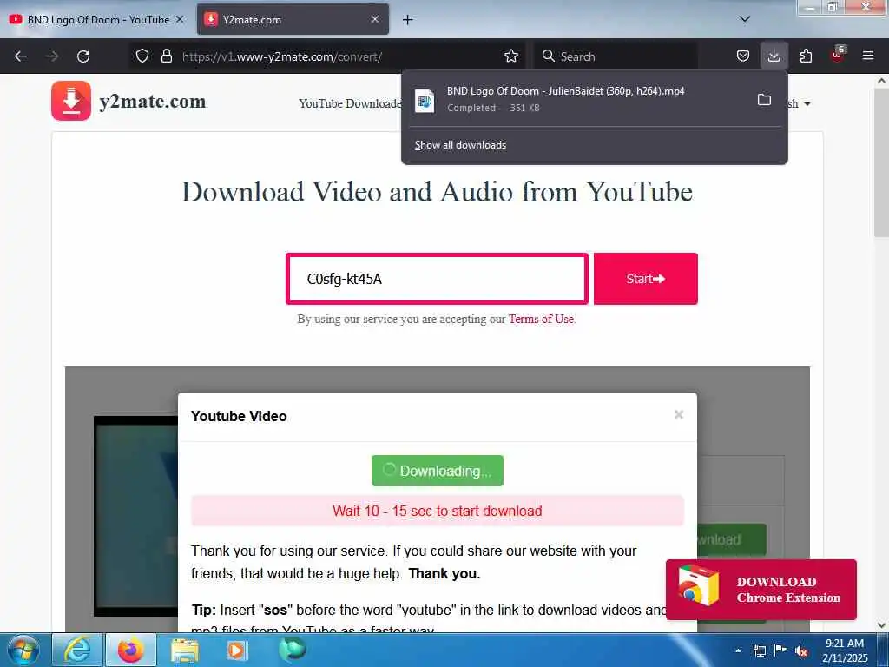Click the muted volume tray icon
The height and width of the screenshot is (667, 889).
(801, 650)
